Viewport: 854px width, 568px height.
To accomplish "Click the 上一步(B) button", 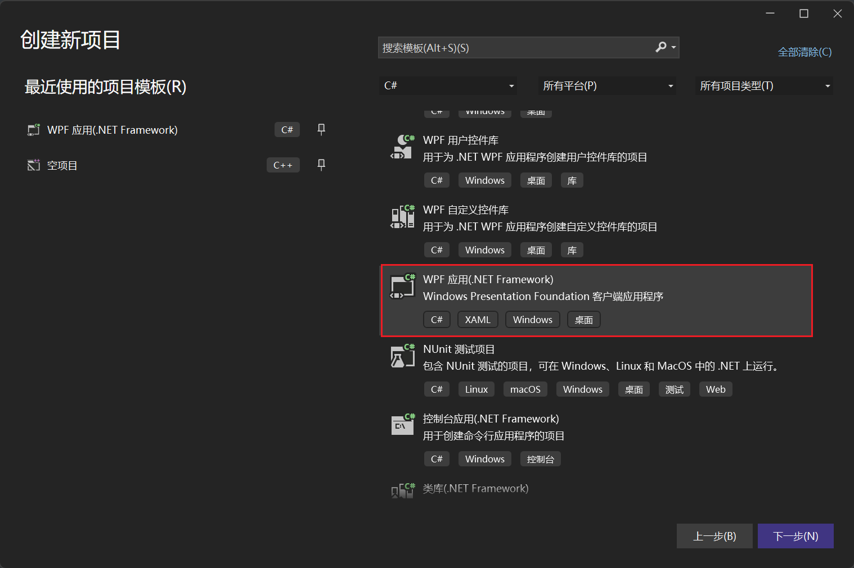I will pyautogui.click(x=714, y=536).
